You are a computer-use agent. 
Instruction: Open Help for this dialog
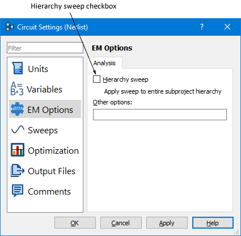[x=213, y=223]
